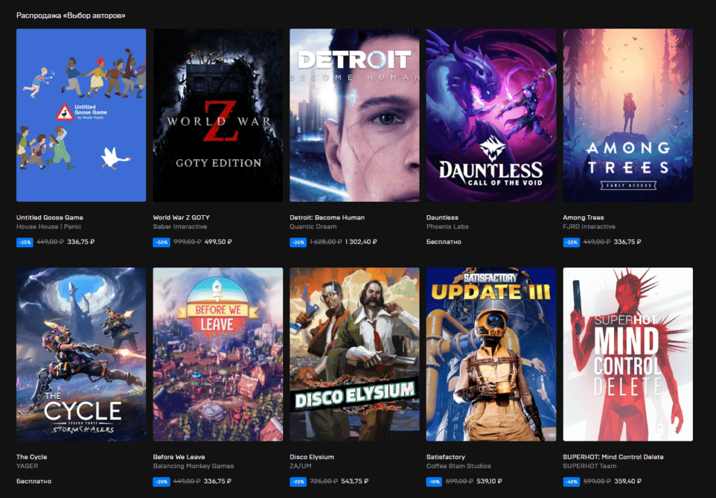
Task: Click the Detroit: Become Human title link
Action: (327, 217)
